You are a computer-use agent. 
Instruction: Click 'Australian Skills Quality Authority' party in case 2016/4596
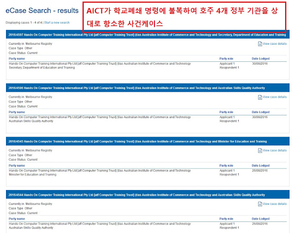31,121
